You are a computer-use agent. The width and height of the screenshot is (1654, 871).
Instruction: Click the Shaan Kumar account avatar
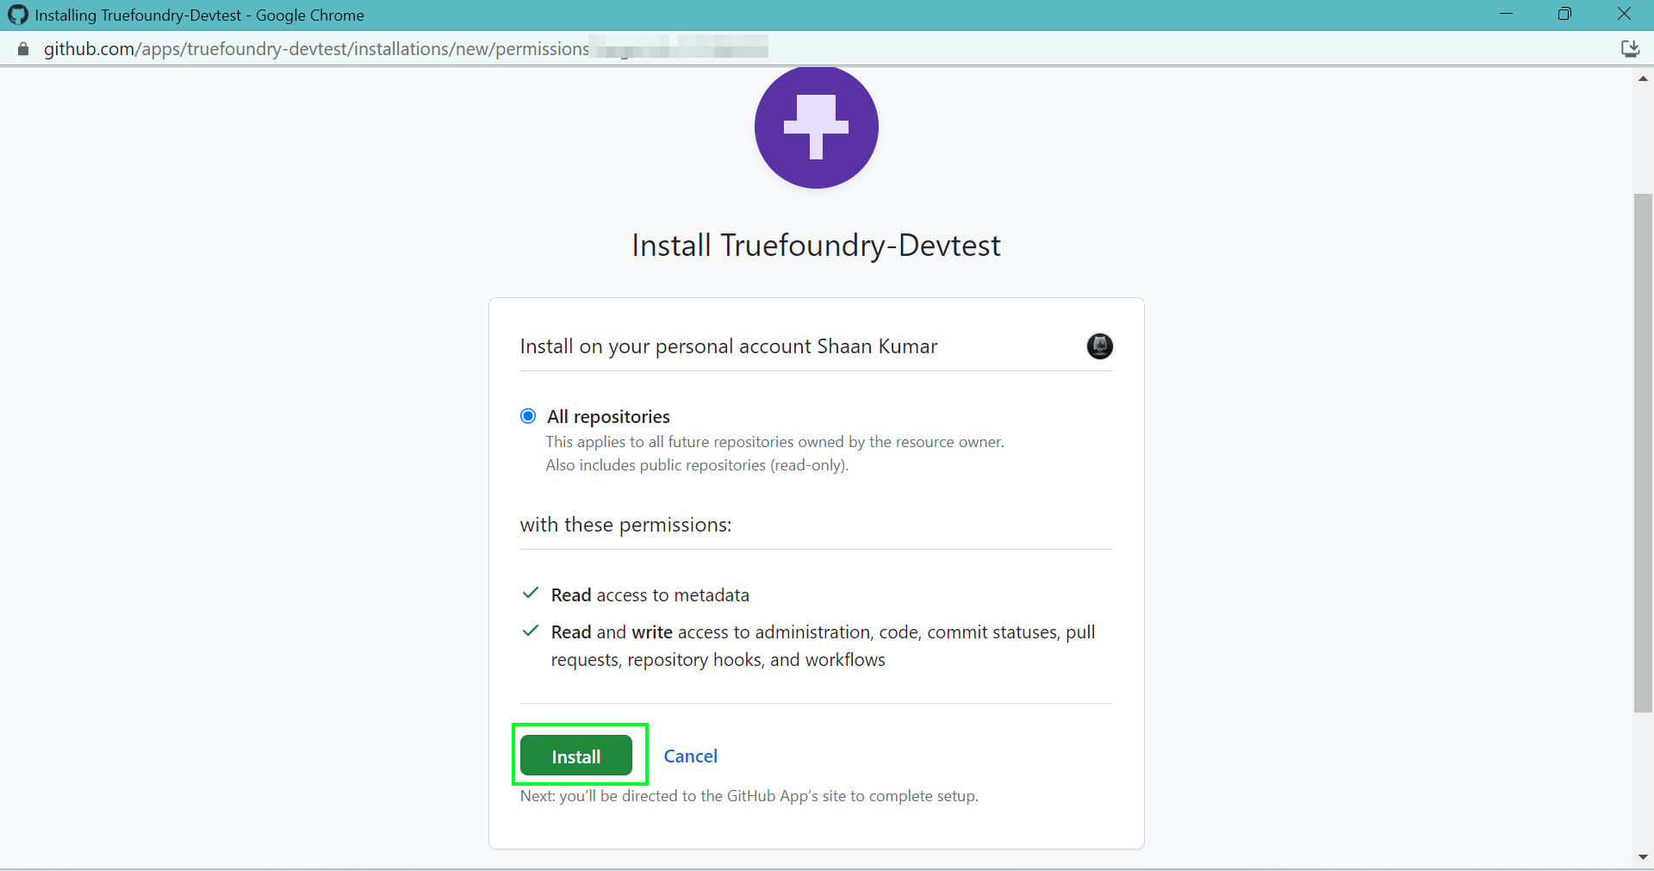(x=1099, y=346)
